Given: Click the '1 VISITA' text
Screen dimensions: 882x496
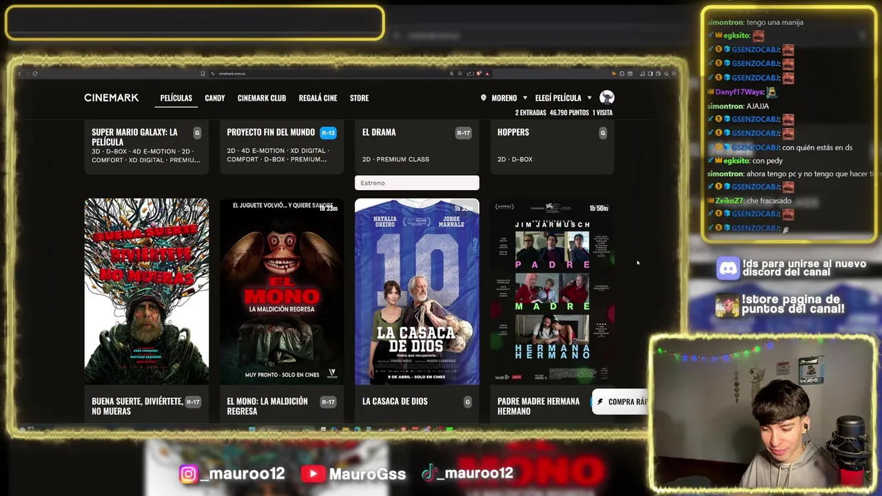Looking at the screenshot, I should pos(602,112).
